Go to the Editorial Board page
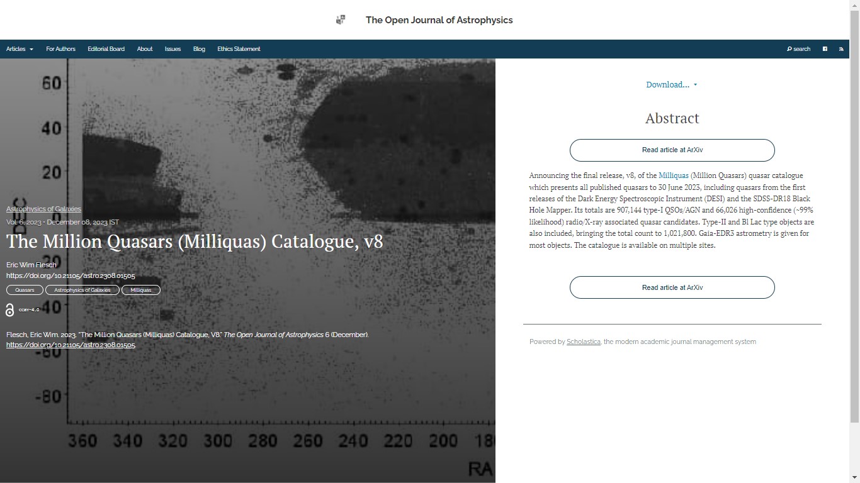The image size is (860, 483). tap(106, 49)
